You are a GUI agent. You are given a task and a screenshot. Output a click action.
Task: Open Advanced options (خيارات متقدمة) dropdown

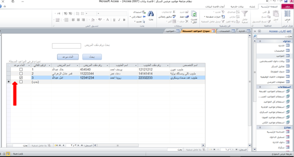[x=214, y=17]
